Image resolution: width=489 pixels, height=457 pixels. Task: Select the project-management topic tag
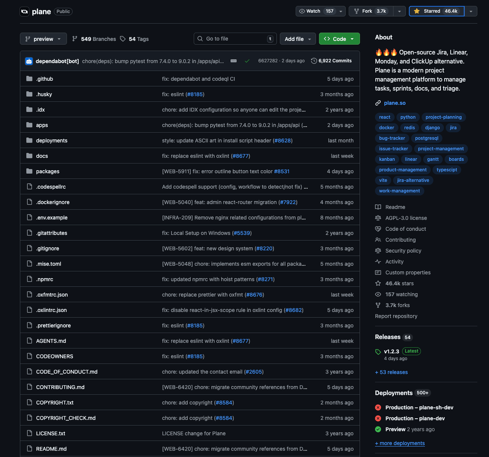(441, 149)
